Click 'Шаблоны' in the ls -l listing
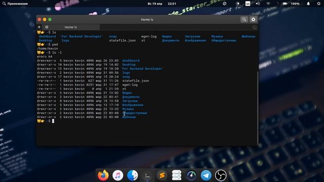The image size is (324, 182). coord(129,117)
